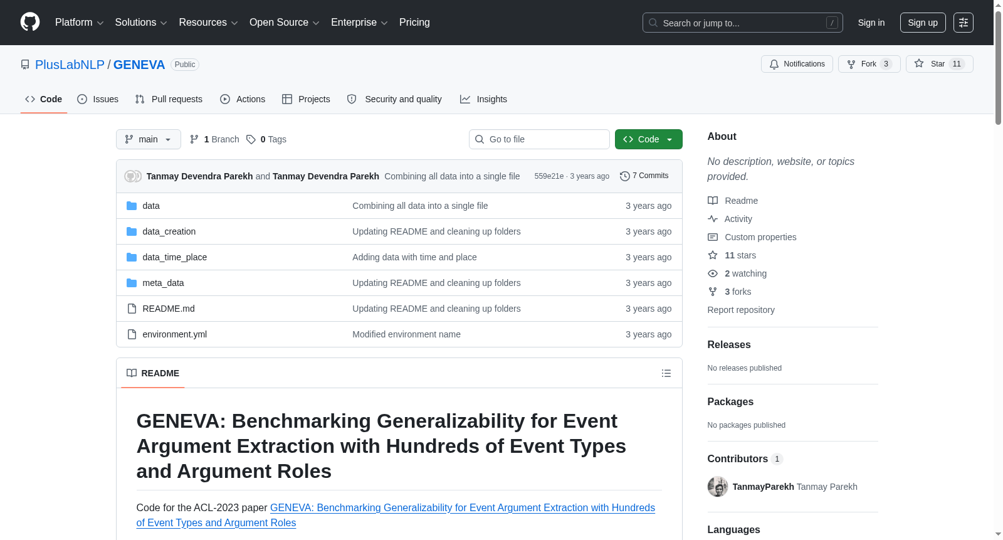Viewport: 1003px width, 540px height.
Task: Click the Sign up button
Action: [923, 23]
